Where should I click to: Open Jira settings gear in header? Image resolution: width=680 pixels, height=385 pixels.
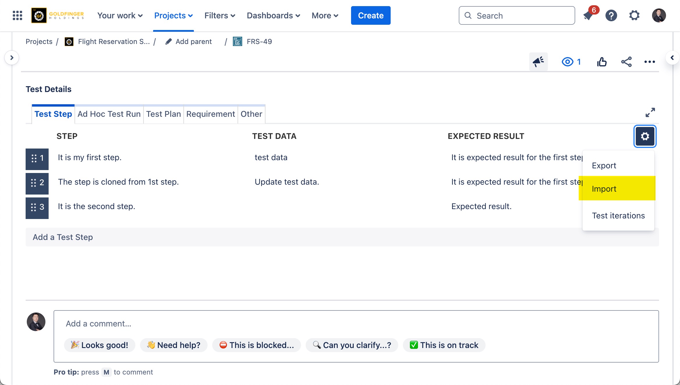click(x=634, y=15)
